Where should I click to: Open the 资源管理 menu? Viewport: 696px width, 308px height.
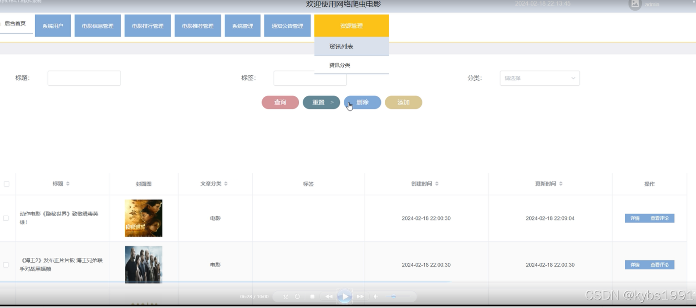point(351,26)
